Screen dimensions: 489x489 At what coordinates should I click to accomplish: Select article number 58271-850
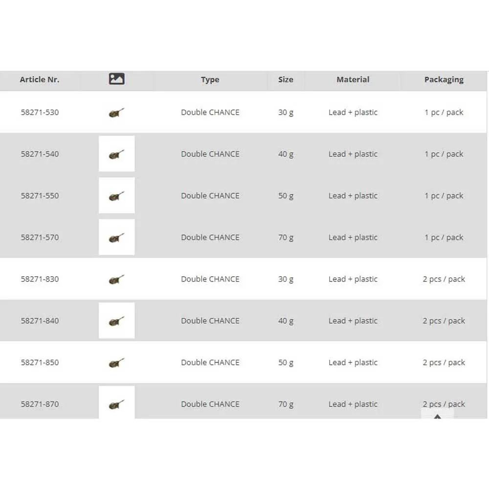coord(40,363)
